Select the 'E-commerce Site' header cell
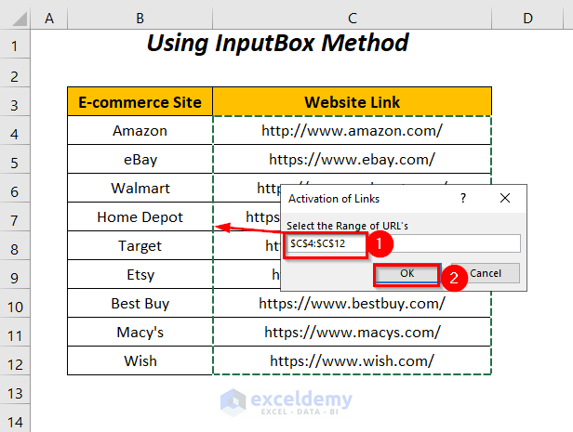Screen dimensions: 573x432 (x=140, y=102)
